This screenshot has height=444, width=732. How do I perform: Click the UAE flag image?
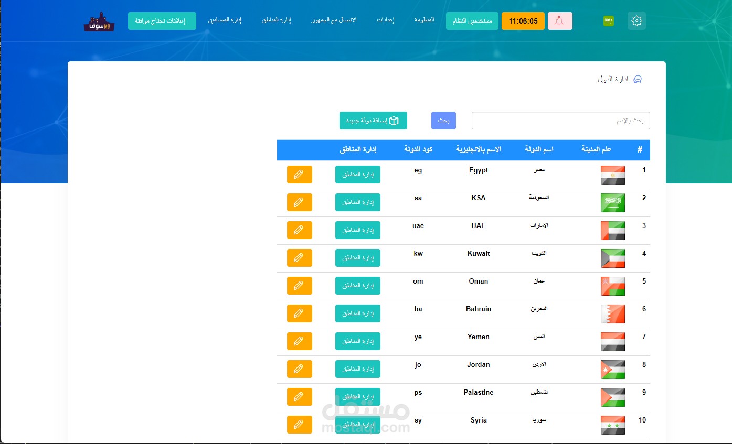613,231
